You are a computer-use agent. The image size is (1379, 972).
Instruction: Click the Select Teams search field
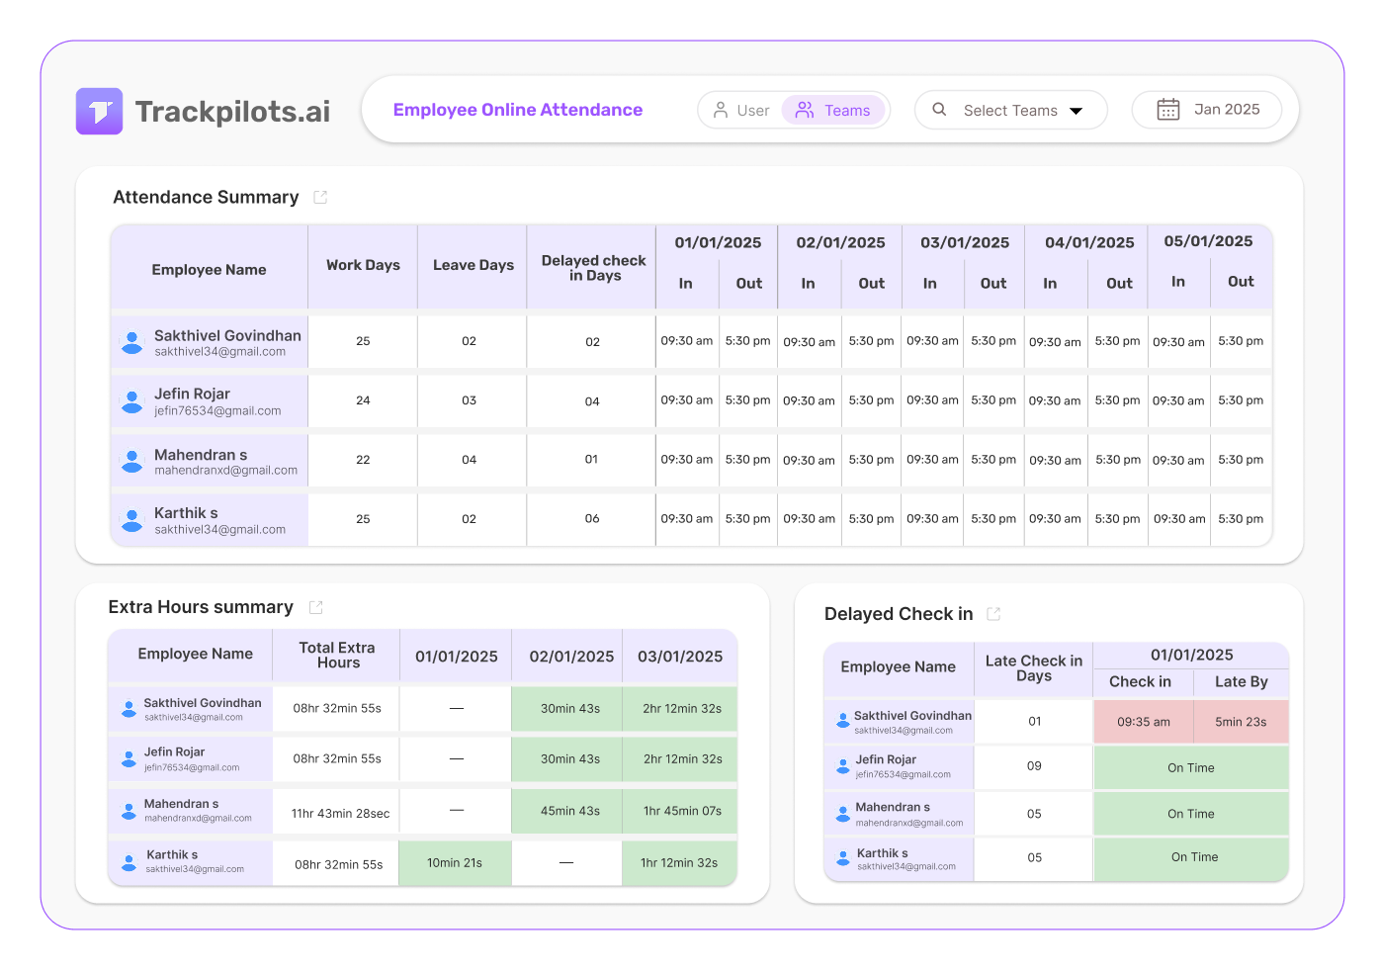tap(1009, 111)
